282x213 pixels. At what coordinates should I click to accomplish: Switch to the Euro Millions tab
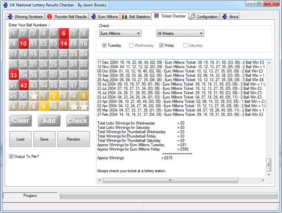pos(104,16)
